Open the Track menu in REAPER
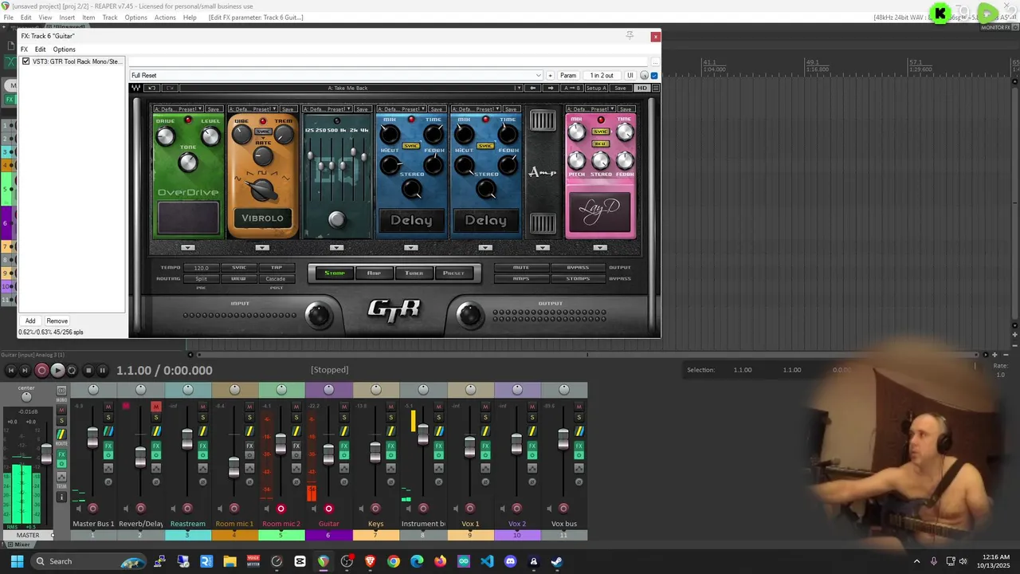The image size is (1020, 574). pos(110,18)
